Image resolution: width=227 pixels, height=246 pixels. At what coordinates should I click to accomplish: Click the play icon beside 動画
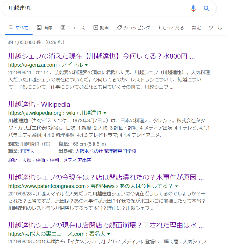coord(95,27)
